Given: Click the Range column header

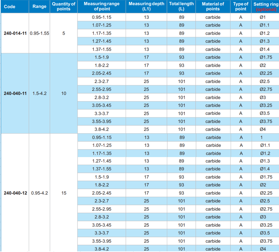Looking at the screenshot, I should tap(39, 7).
